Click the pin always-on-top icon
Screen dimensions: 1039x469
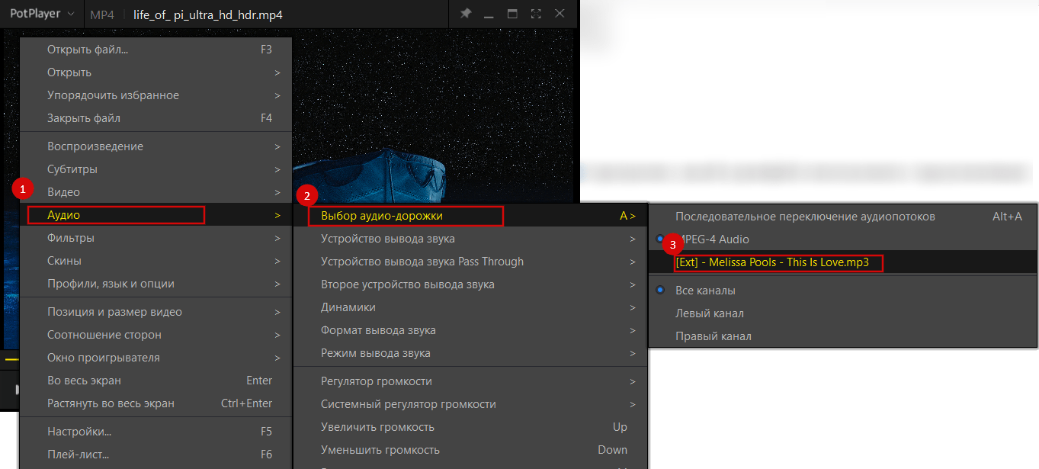466,14
